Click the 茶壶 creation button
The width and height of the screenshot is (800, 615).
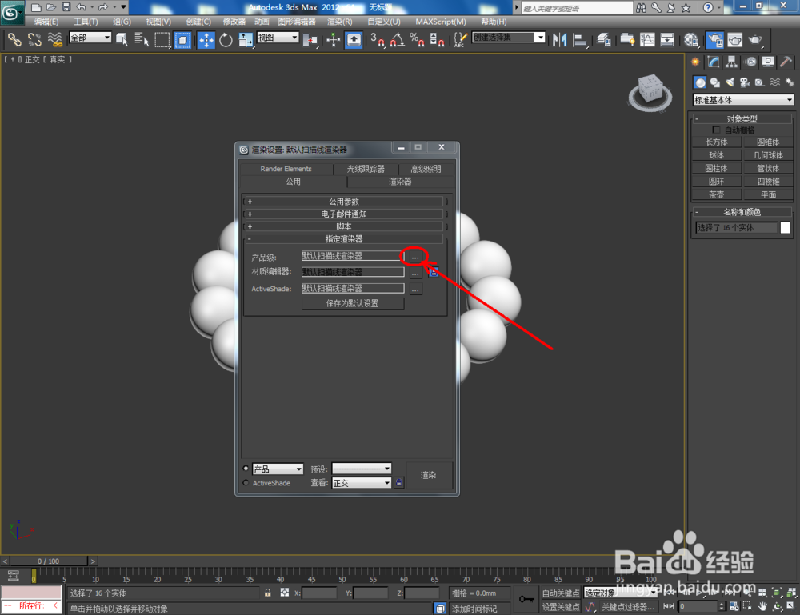click(716, 194)
